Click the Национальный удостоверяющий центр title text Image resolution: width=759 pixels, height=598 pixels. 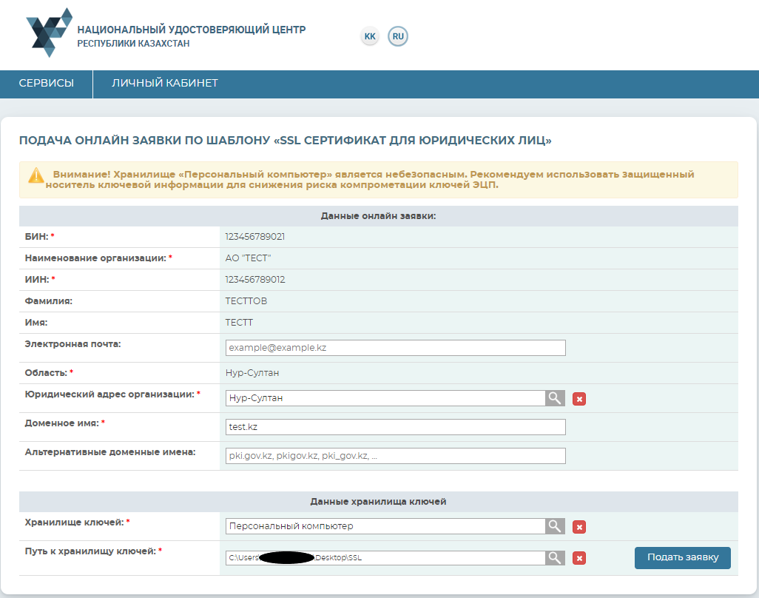coord(191,30)
